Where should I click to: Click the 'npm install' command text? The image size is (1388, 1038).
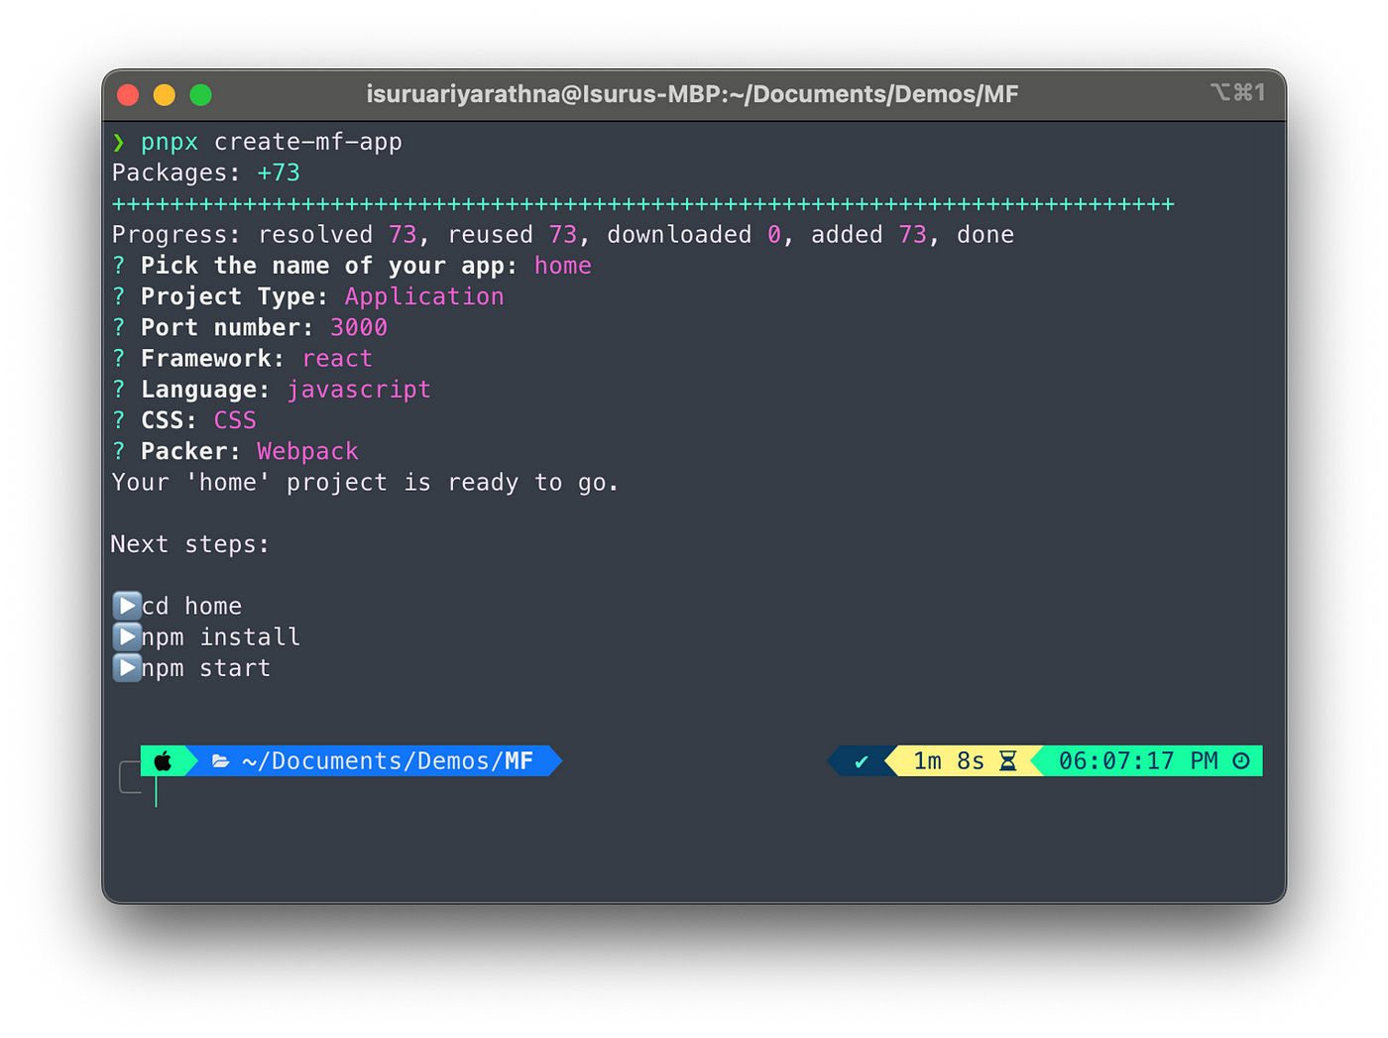coord(220,636)
